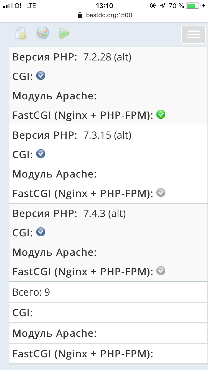
Task: Open the hamburger menu
Action: coord(194,34)
